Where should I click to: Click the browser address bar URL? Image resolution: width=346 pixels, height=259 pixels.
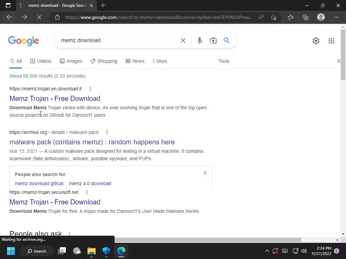(159, 17)
